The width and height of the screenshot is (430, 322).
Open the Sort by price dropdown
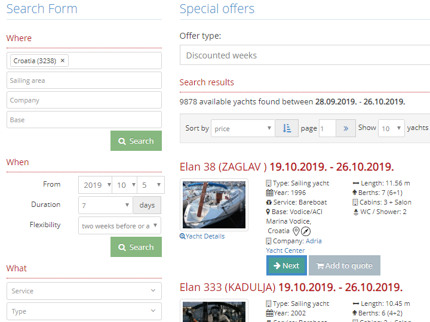pos(242,128)
